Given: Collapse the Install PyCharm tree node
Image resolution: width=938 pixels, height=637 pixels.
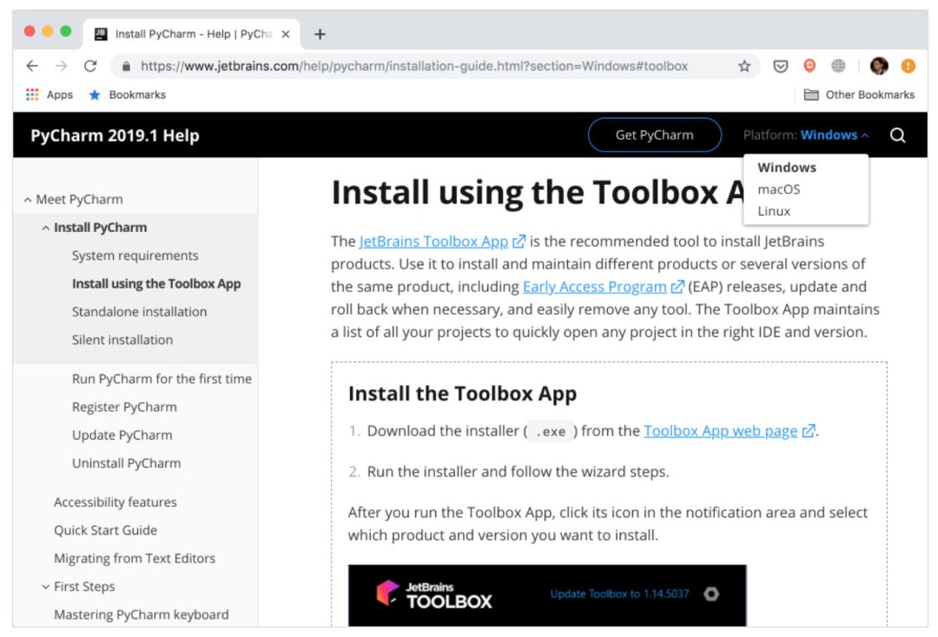Looking at the screenshot, I should (46, 228).
